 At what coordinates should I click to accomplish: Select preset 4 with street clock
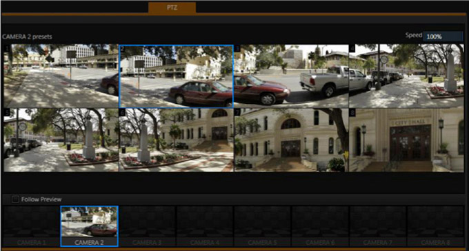406,76
